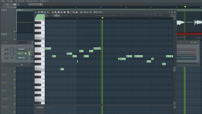Click the Bv_1 channel button
Image resolution: width=202 pixels, height=114 pixels.
point(21,54)
